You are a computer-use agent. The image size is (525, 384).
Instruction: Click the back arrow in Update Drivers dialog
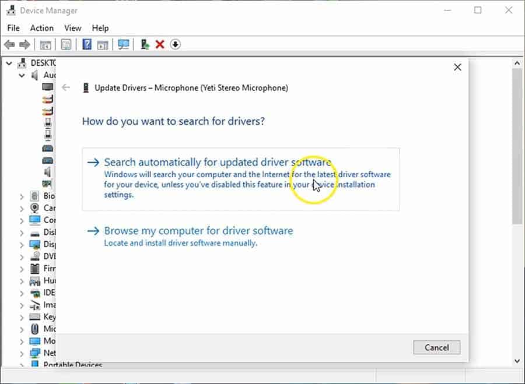(x=66, y=87)
